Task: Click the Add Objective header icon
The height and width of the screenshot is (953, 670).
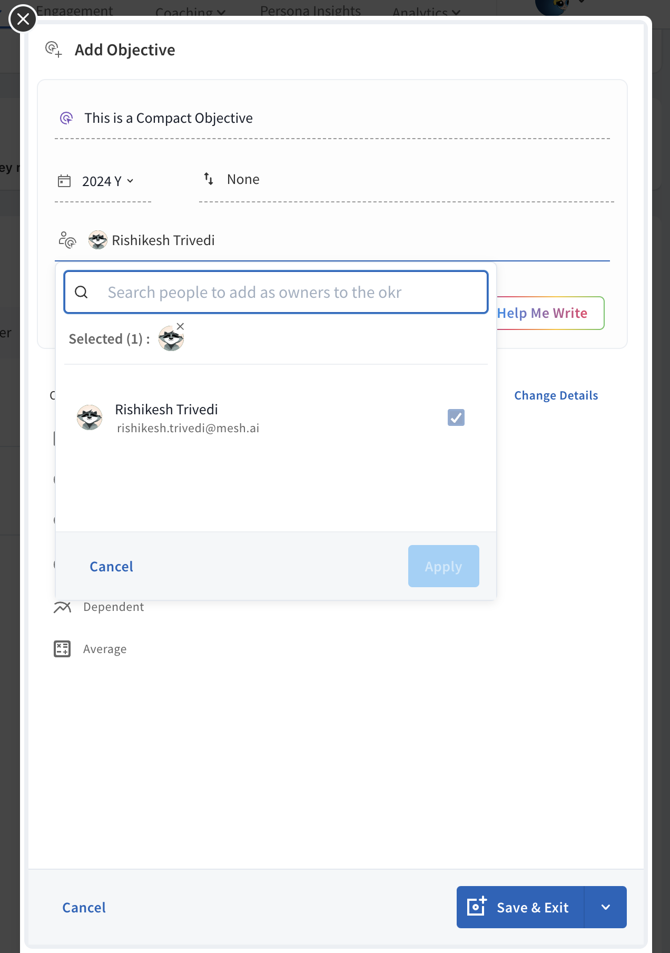Action: (54, 50)
